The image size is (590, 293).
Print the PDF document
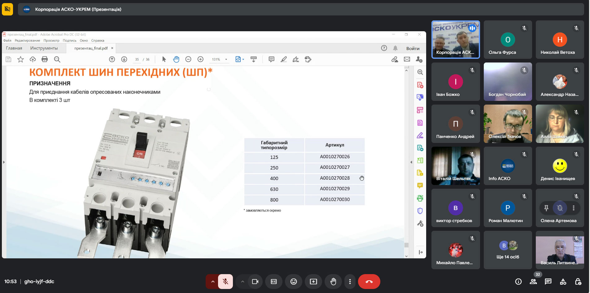pyautogui.click(x=45, y=59)
